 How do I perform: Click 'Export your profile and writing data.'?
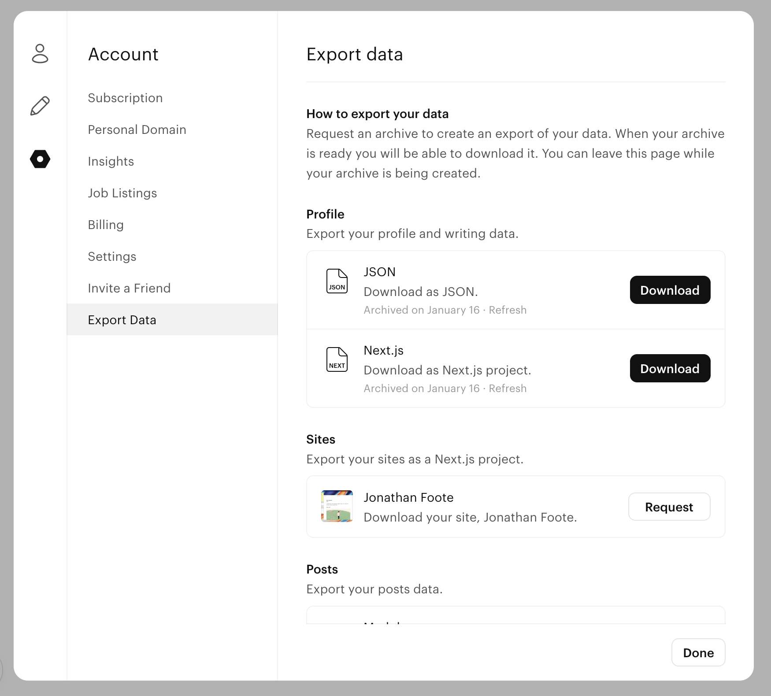(412, 233)
